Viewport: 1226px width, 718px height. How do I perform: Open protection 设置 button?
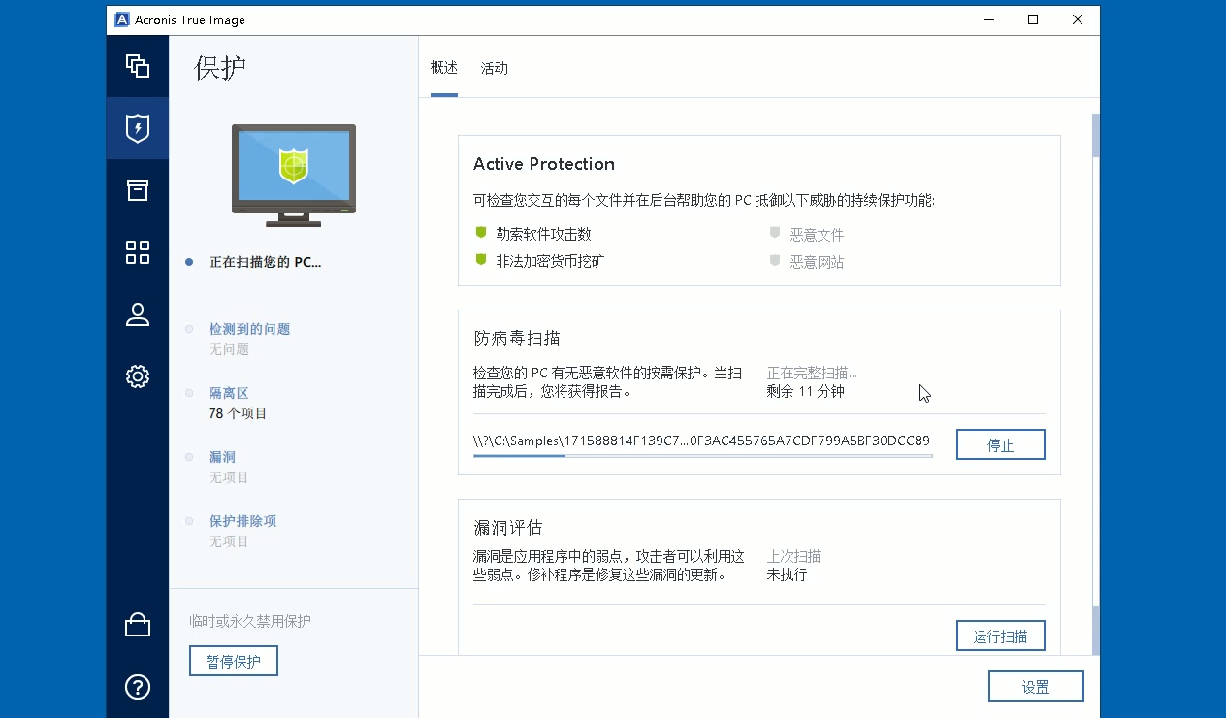(x=1036, y=686)
